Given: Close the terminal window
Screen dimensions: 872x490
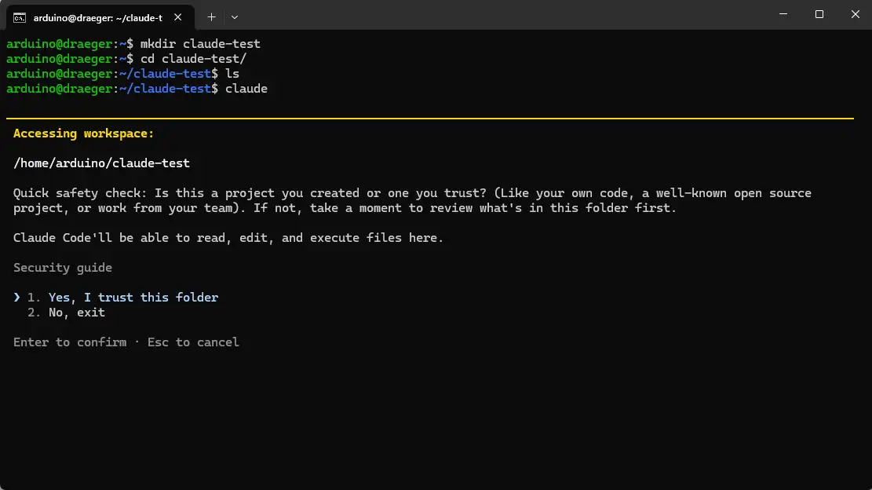Looking at the screenshot, I should [855, 14].
